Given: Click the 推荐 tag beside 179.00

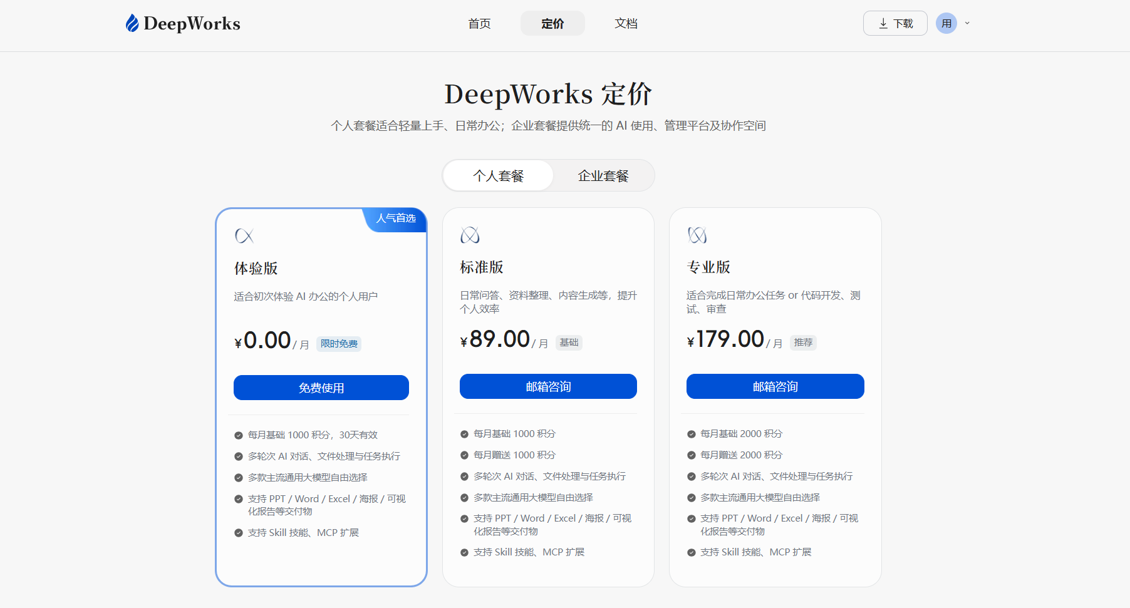Looking at the screenshot, I should pyautogui.click(x=803, y=343).
